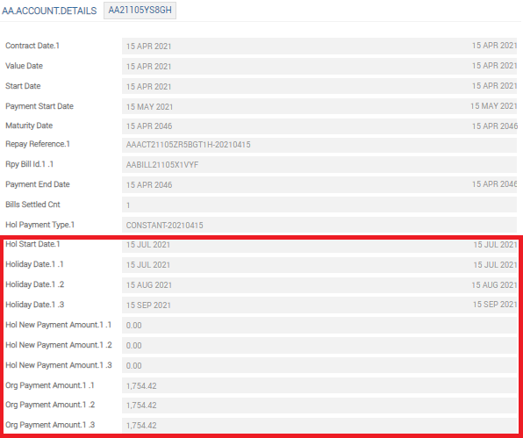Select the Bills Settled Cnt field
The height and width of the screenshot is (438, 523).
[x=319, y=205]
